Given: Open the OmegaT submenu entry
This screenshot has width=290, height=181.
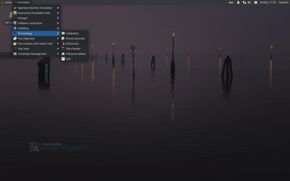Looking at the screenshot, I should click(x=36, y=18).
